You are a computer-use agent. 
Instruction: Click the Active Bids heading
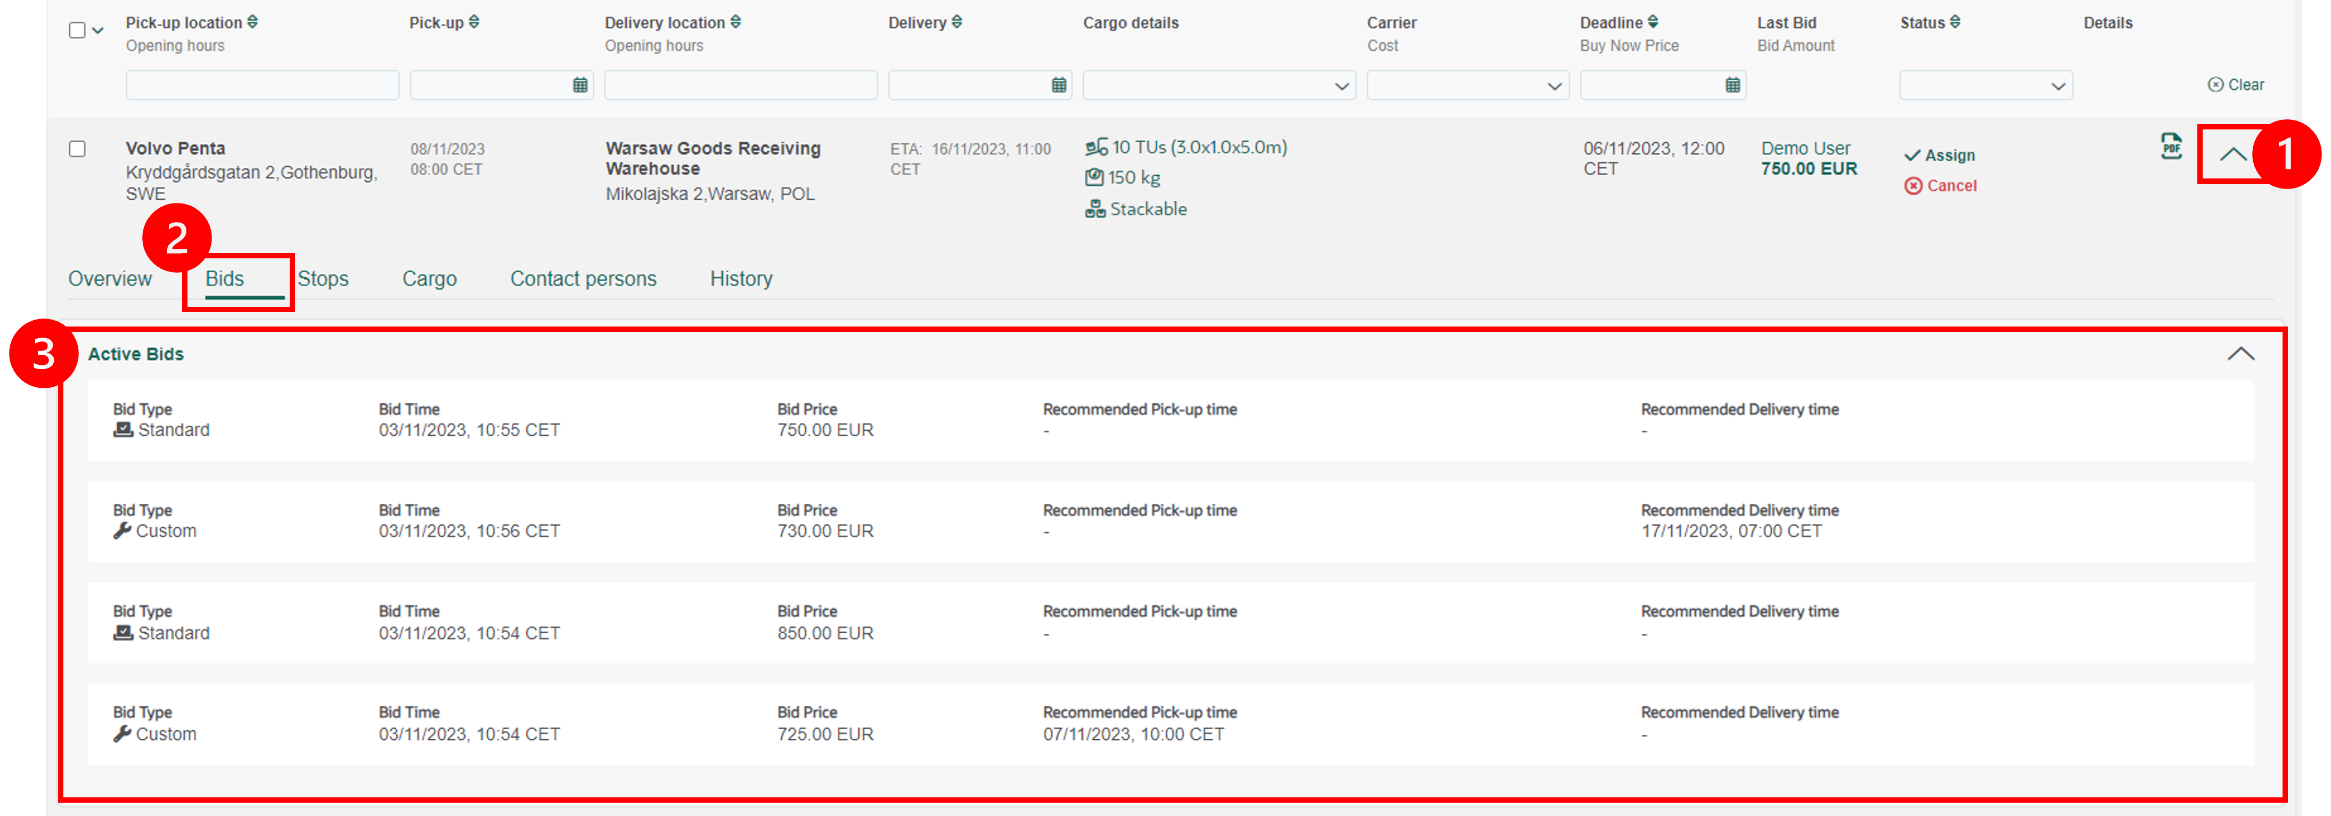point(136,354)
